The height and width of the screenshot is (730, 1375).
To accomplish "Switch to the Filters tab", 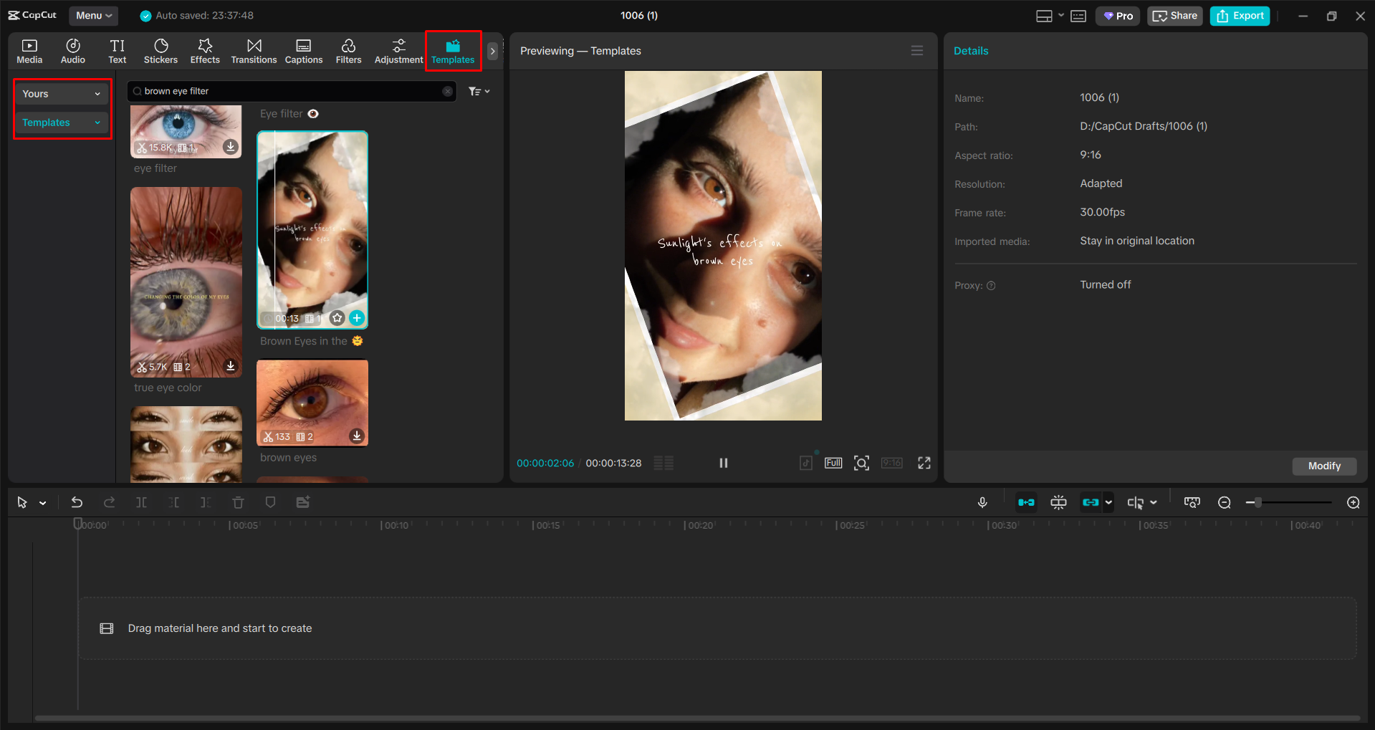I will [348, 52].
